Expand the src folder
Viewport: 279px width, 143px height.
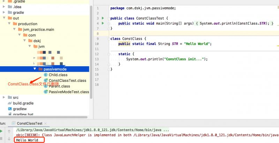tap(4, 97)
